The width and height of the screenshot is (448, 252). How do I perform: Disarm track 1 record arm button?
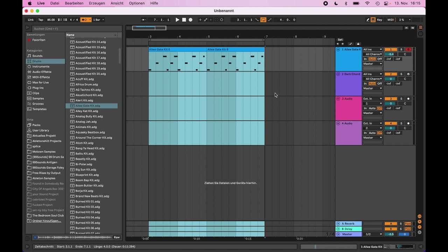408,49
